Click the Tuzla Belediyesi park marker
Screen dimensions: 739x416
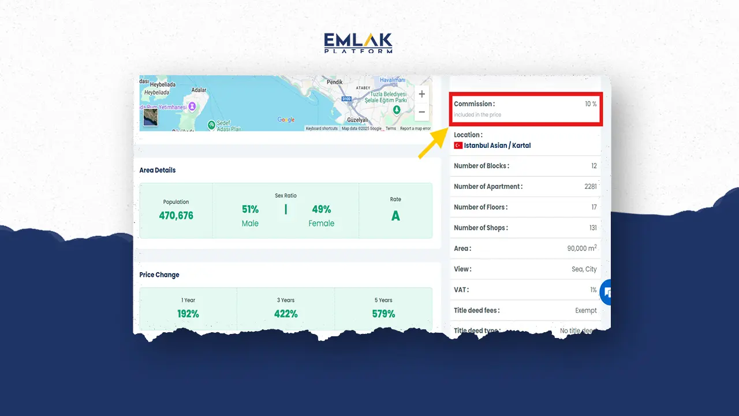(x=397, y=110)
